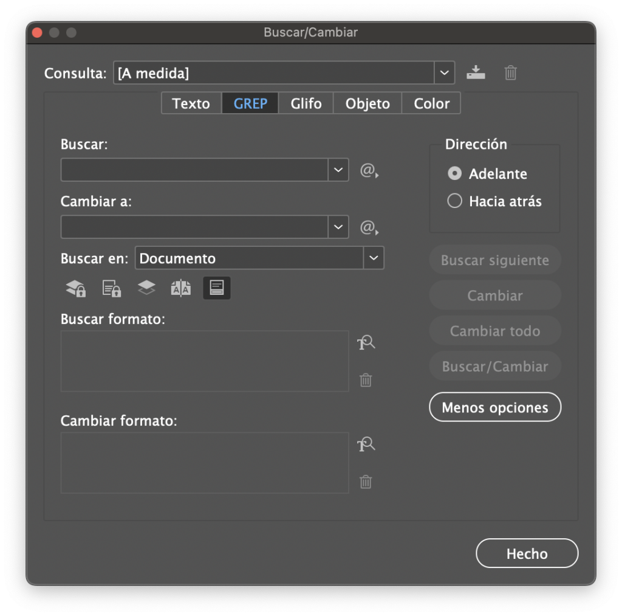Delete query trash icon beside Consulta
This screenshot has width=622, height=616.
[x=510, y=73]
